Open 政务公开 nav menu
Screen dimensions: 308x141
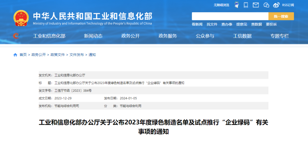click(130, 36)
